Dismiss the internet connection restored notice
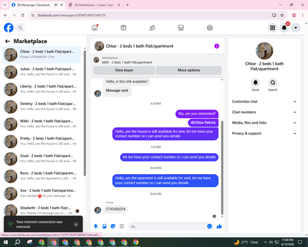 (x=76, y=225)
